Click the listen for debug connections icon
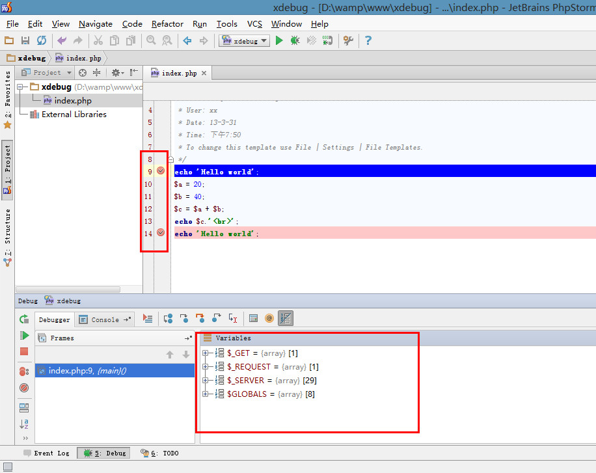Image resolution: width=596 pixels, height=473 pixels. point(327,40)
